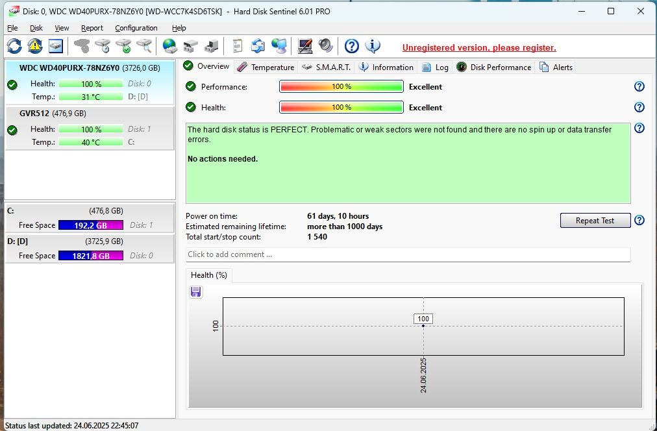Screen dimensions: 657x431
Task: Switch to the Information tab
Action: (386, 68)
